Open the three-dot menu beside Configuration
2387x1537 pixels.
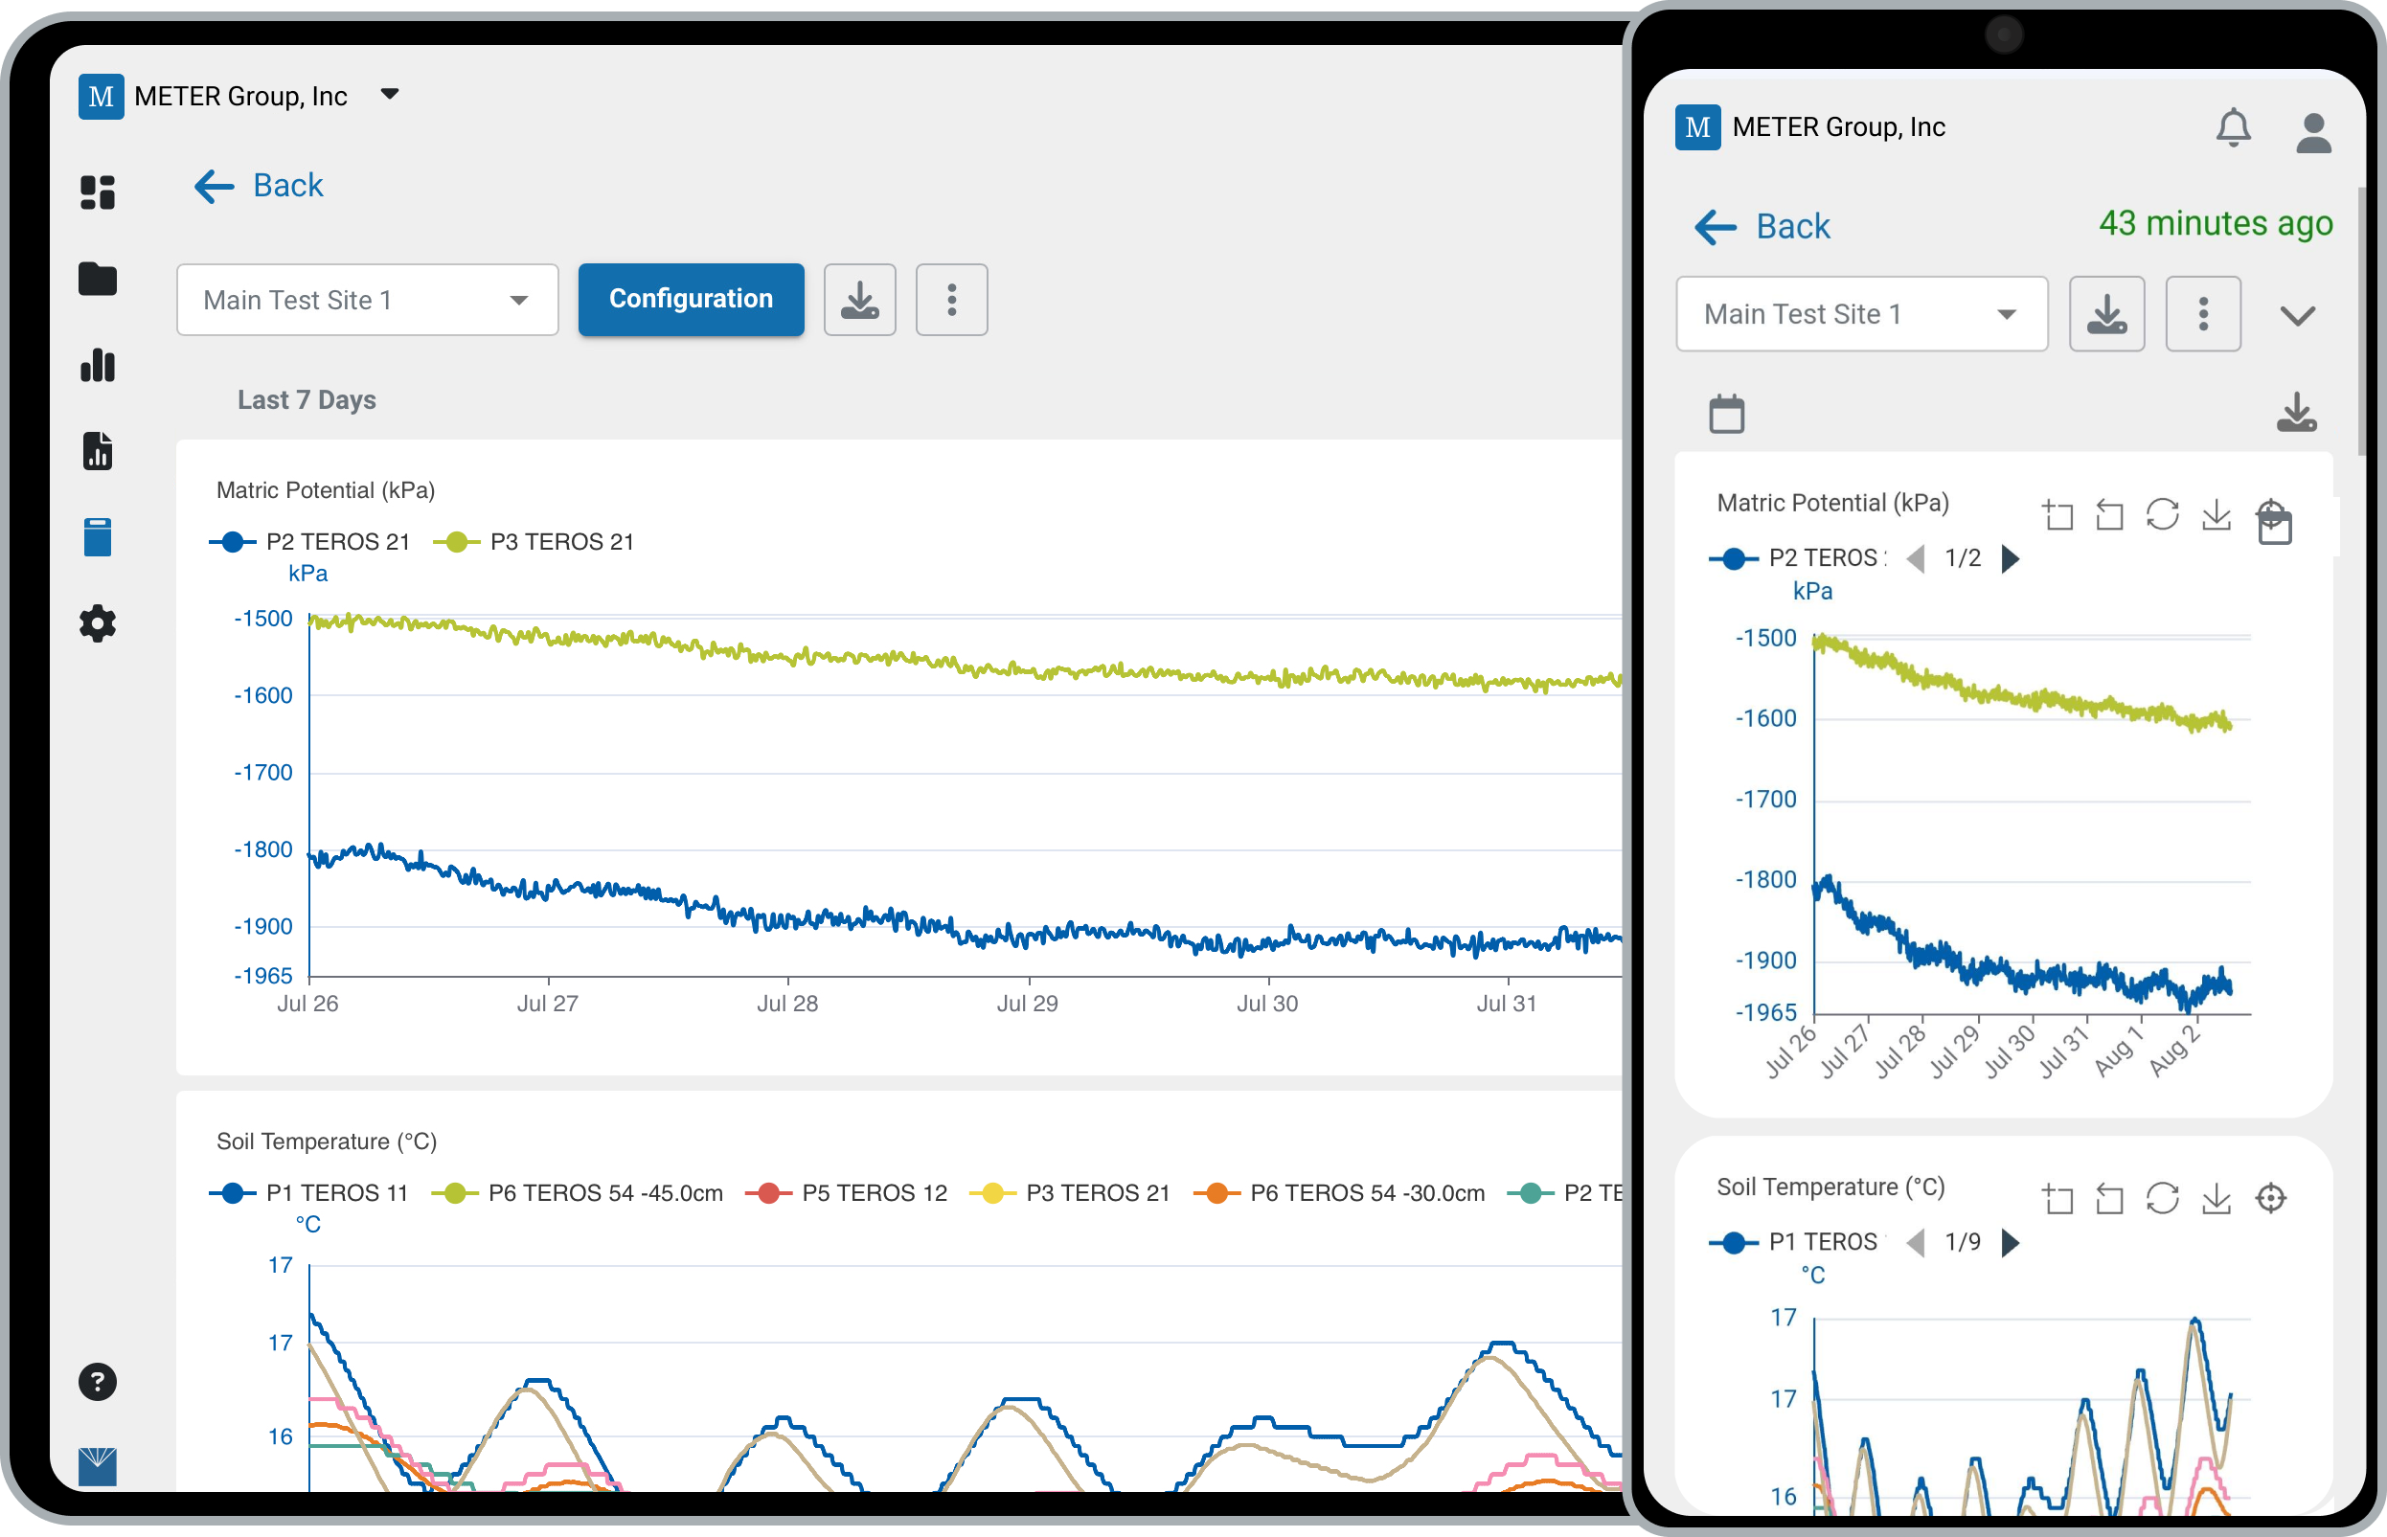point(951,300)
